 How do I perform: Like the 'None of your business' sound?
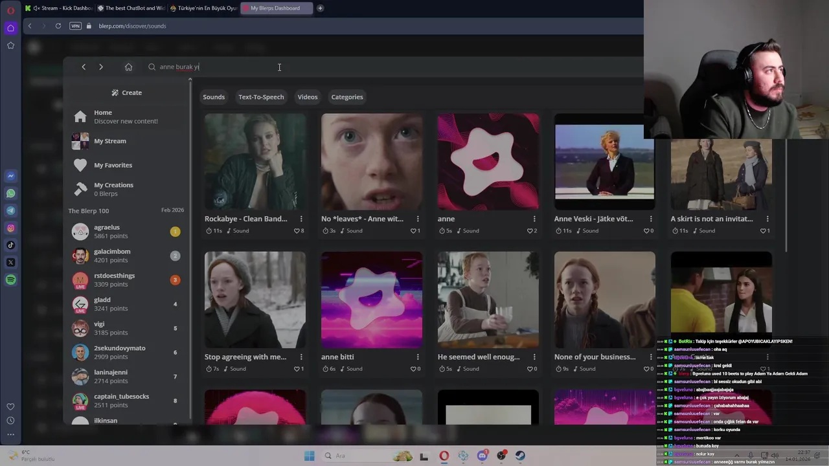point(646,369)
